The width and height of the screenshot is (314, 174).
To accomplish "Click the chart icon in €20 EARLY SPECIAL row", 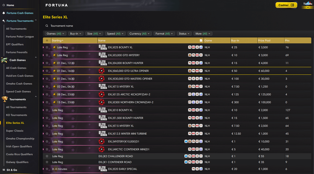I will coord(201,169).
